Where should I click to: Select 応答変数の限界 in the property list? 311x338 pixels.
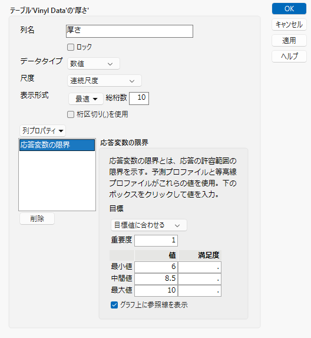(x=57, y=145)
